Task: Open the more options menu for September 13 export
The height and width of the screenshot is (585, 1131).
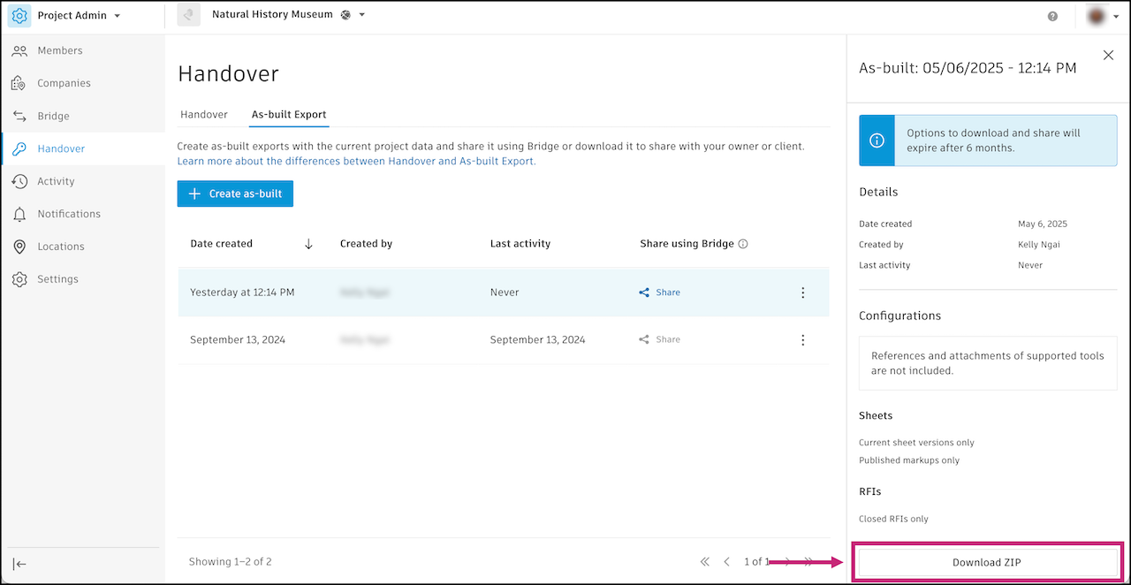Action: (x=802, y=339)
